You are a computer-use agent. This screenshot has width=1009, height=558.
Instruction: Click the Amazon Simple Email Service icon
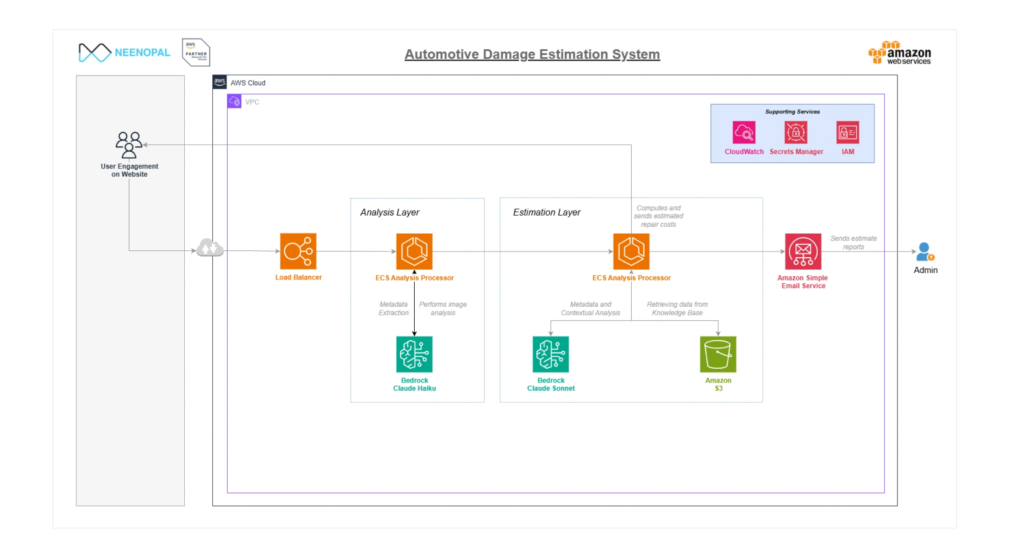coord(803,251)
